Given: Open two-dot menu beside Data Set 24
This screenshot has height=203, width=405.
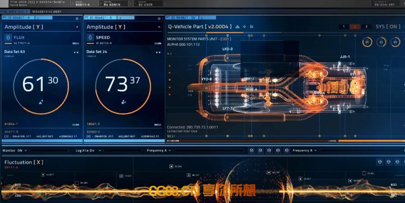Looking at the screenshot, I should tap(158, 52).
